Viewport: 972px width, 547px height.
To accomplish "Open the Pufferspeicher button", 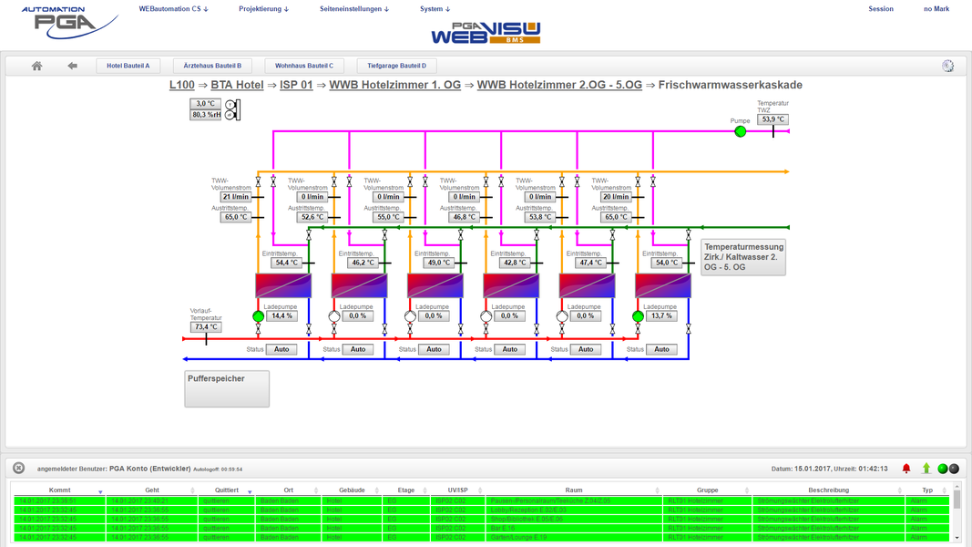I will pyautogui.click(x=227, y=388).
